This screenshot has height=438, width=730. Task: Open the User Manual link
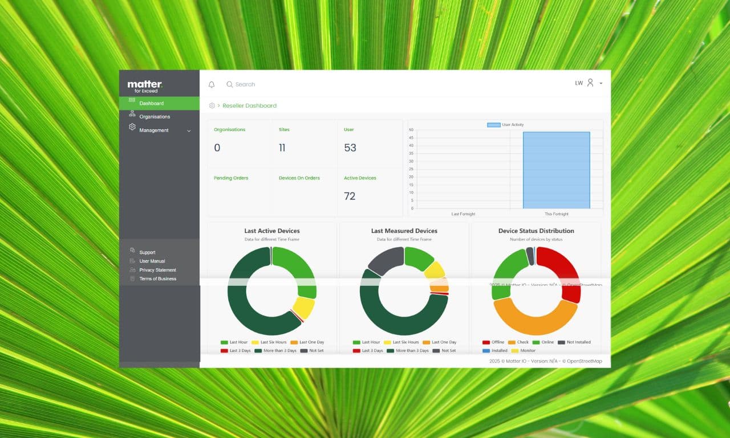[x=152, y=261]
